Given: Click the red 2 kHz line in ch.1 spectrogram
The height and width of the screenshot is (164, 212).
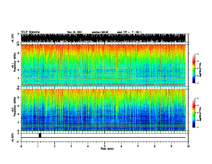Looking at the screenshot, I should (x=103, y=79).
